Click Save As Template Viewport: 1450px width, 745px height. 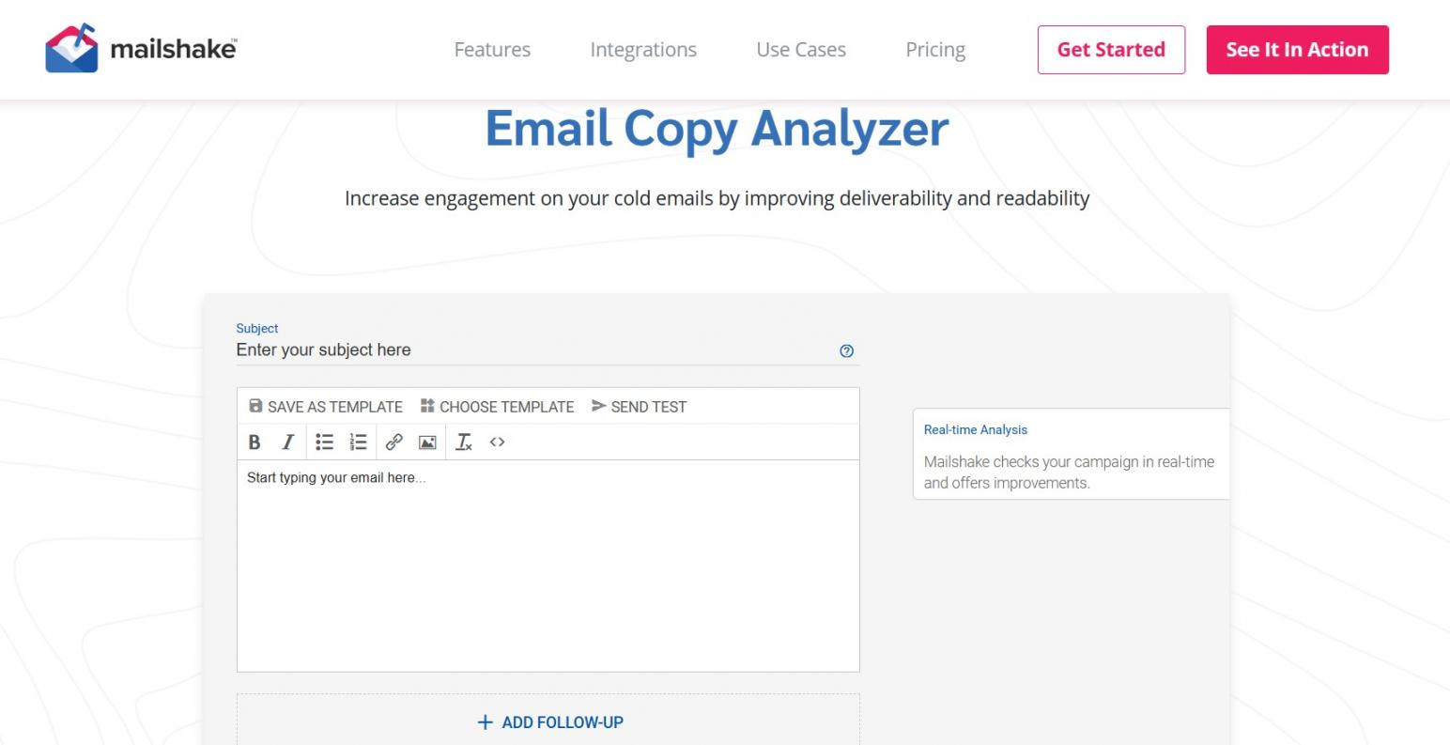pos(326,407)
